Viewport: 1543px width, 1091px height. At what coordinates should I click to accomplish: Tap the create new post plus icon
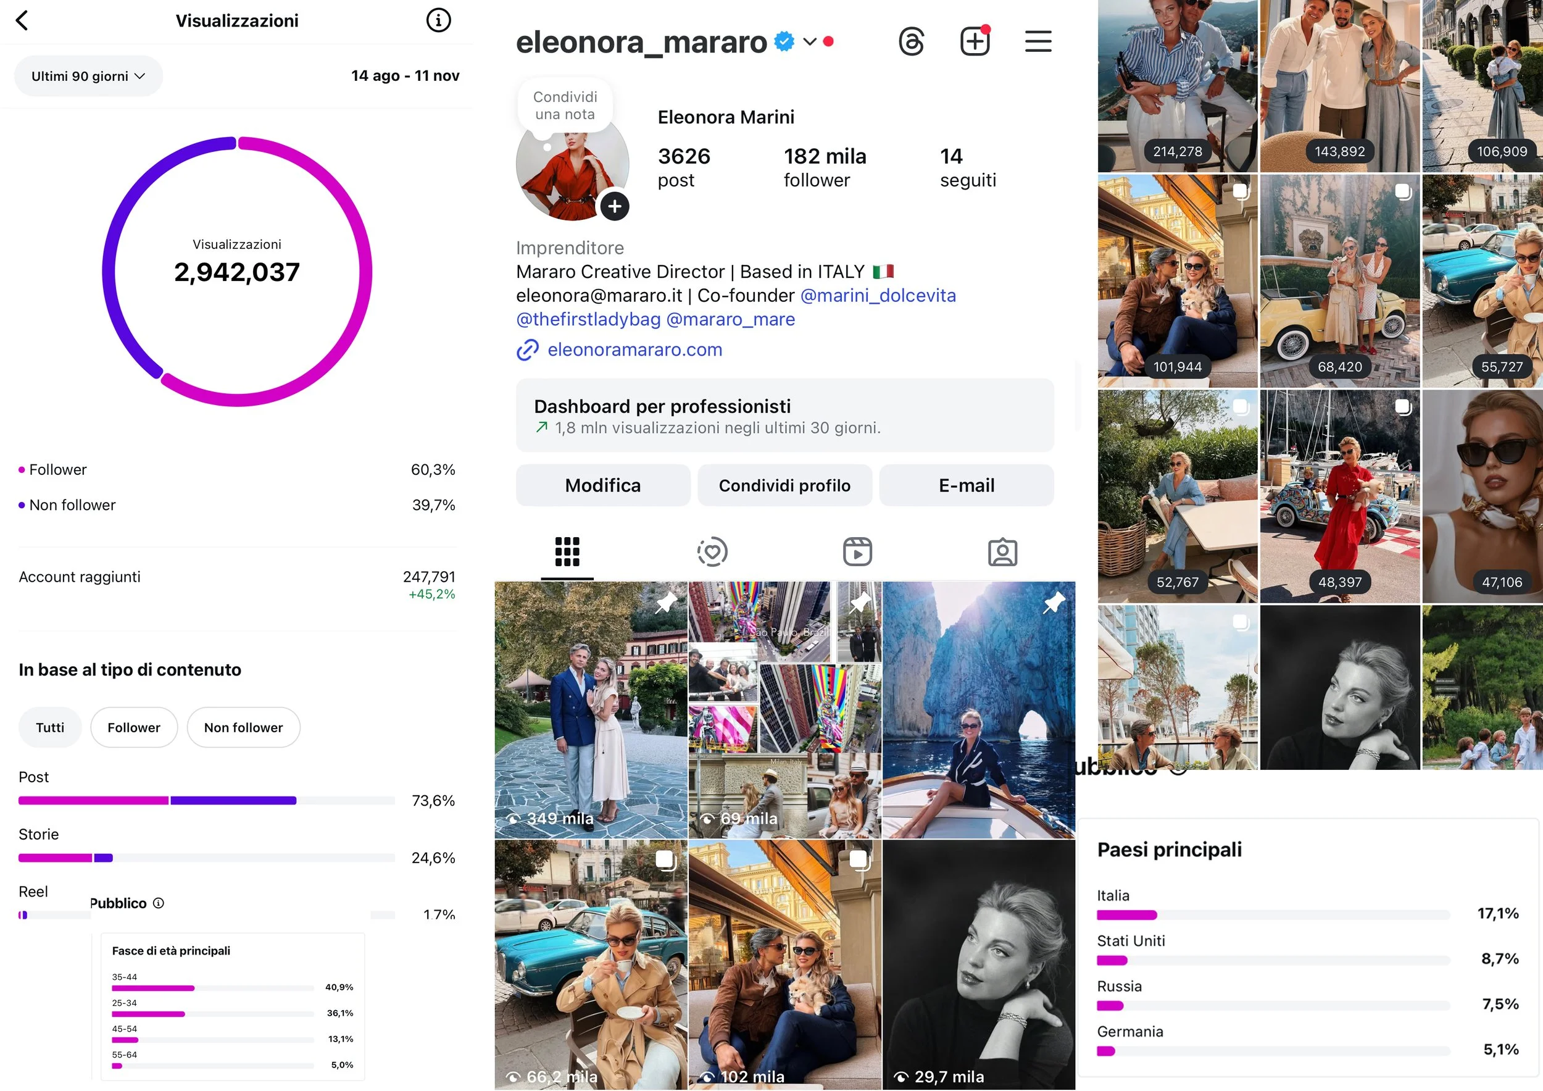tap(974, 42)
